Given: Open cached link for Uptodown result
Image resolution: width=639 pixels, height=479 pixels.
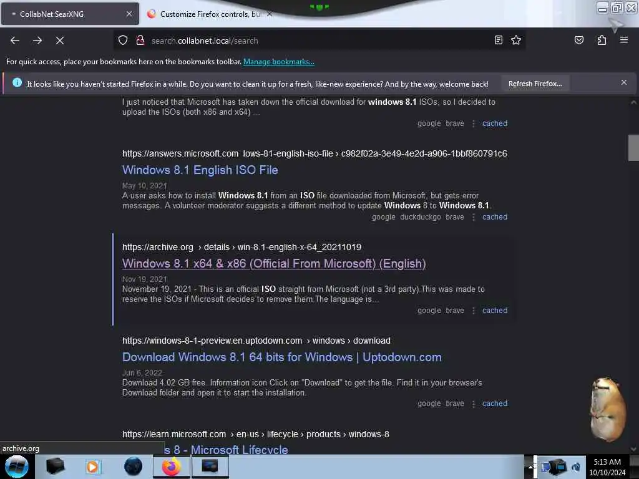Looking at the screenshot, I should coord(495,404).
